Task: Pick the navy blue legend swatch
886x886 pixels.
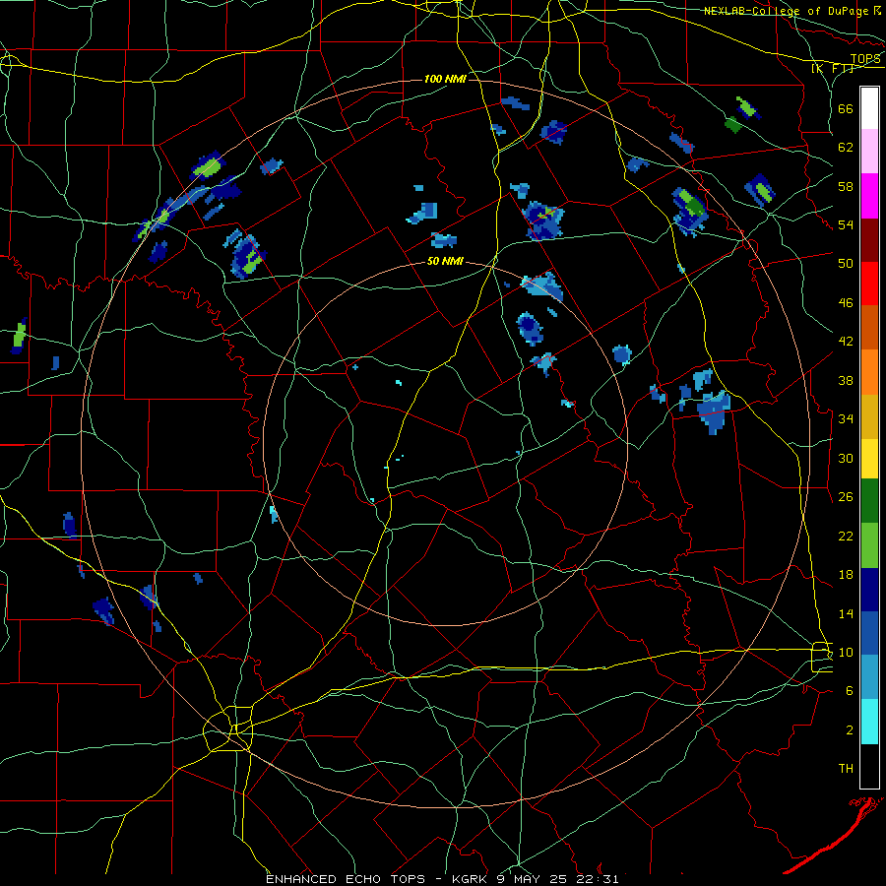Action: click(869, 590)
